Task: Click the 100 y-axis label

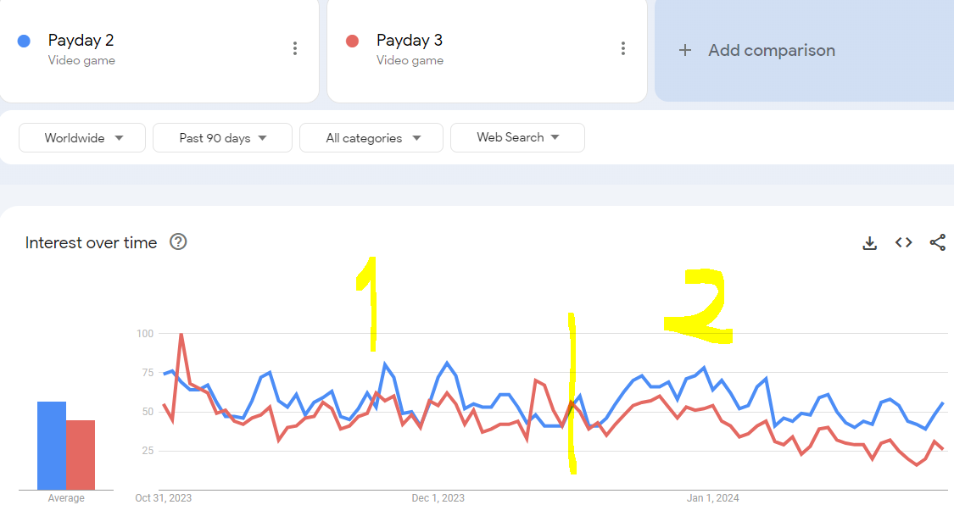Action: [145, 334]
